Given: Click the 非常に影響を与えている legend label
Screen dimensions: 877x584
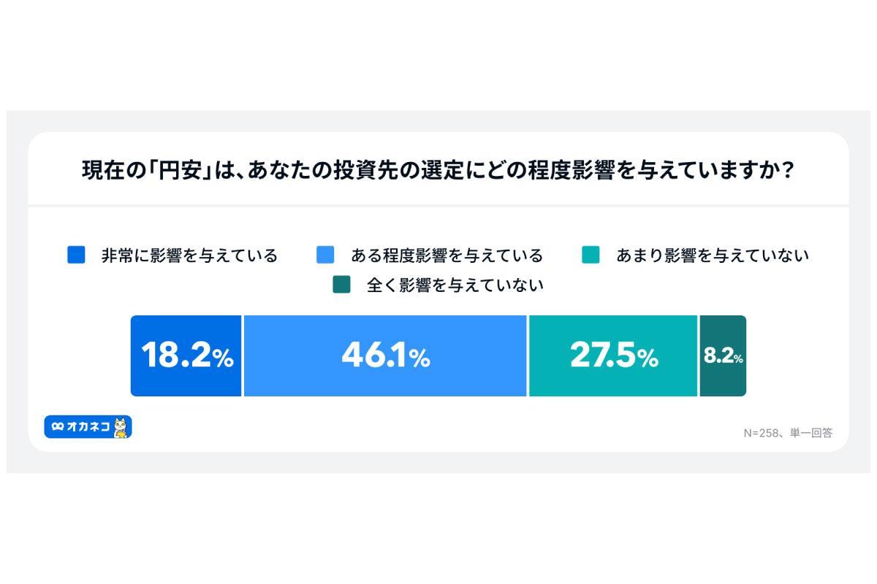Looking at the screenshot, I should pos(189,255).
